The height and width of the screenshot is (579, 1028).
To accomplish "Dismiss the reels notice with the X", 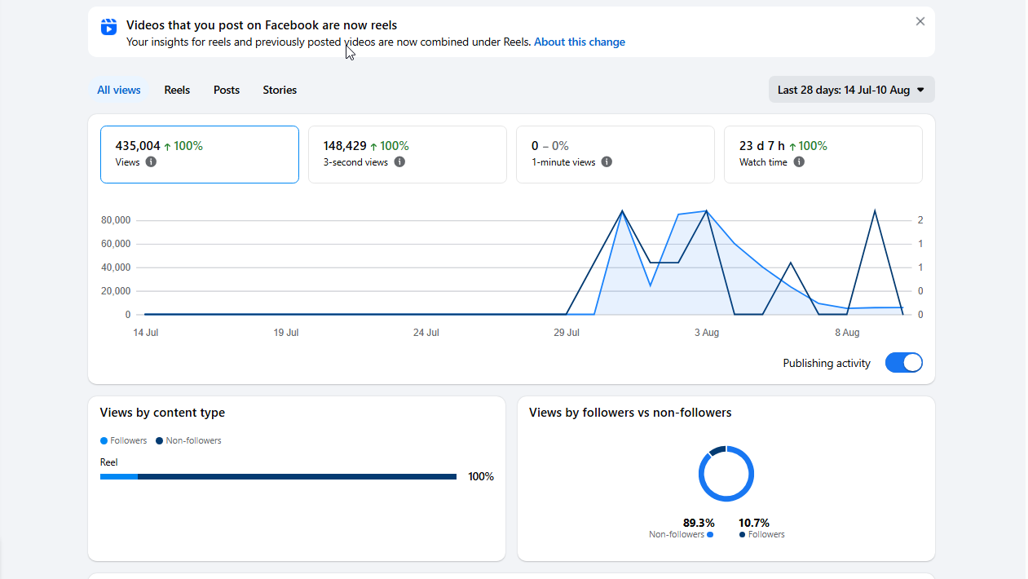I will pyautogui.click(x=920, y=21).
